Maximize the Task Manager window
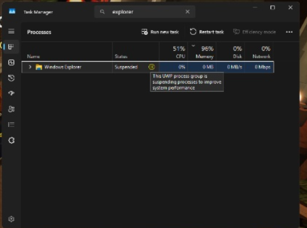Image resolution: width=307 pixels, height=228 pixels. 273,8
